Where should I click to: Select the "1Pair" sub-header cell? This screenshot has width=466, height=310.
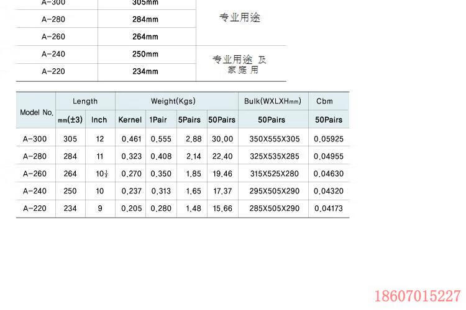160,120
